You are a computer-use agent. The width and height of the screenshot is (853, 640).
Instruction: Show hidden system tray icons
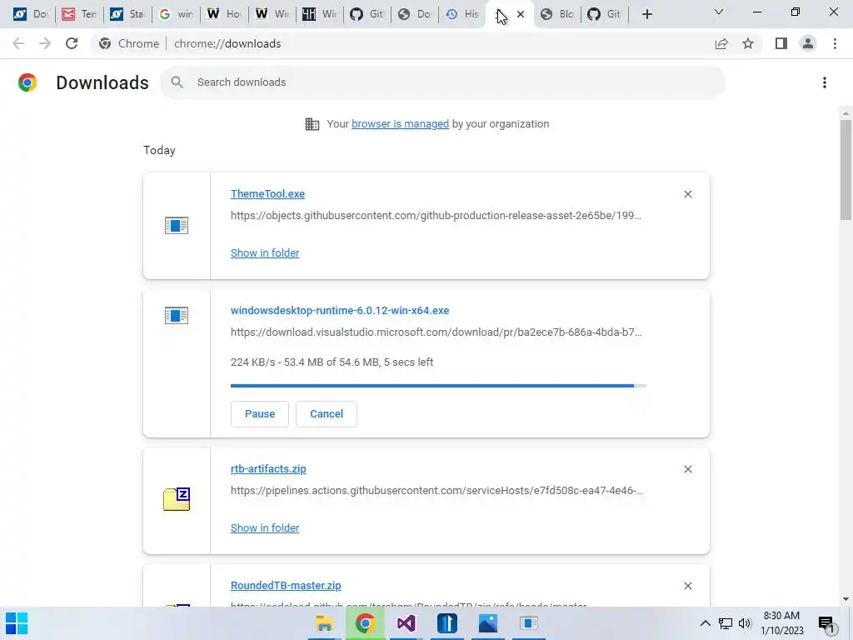coord(705,623)
